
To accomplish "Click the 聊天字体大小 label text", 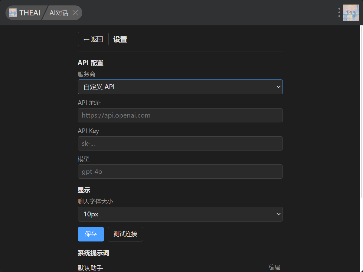I will [x=95, y=201].
